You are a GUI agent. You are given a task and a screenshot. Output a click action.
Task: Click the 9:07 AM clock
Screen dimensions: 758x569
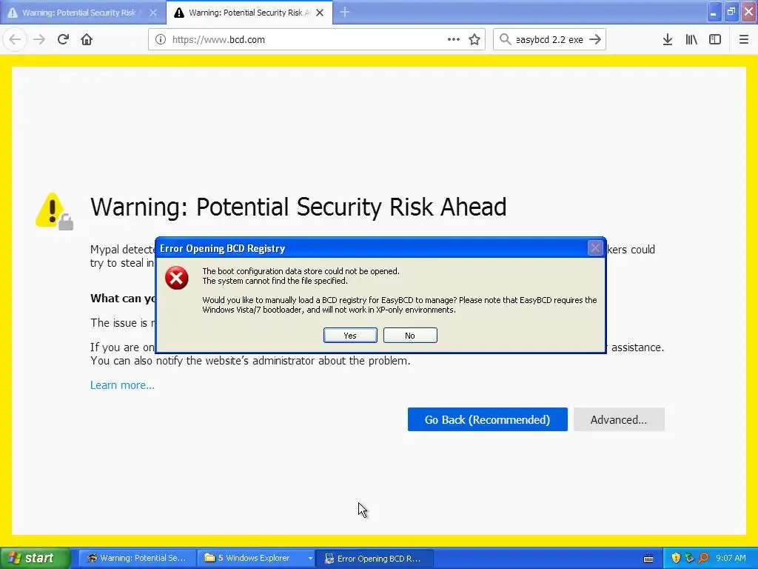(731, 558)
